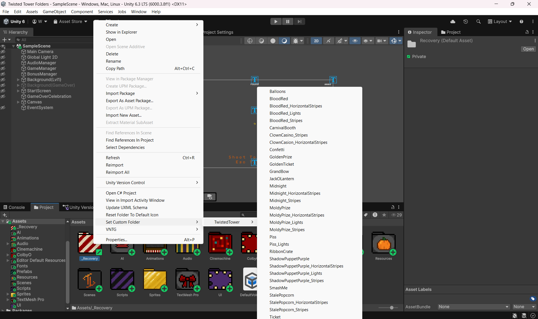Toggle scene visibility eye button in toolbar
538x319 pixels.
[355, 41]
